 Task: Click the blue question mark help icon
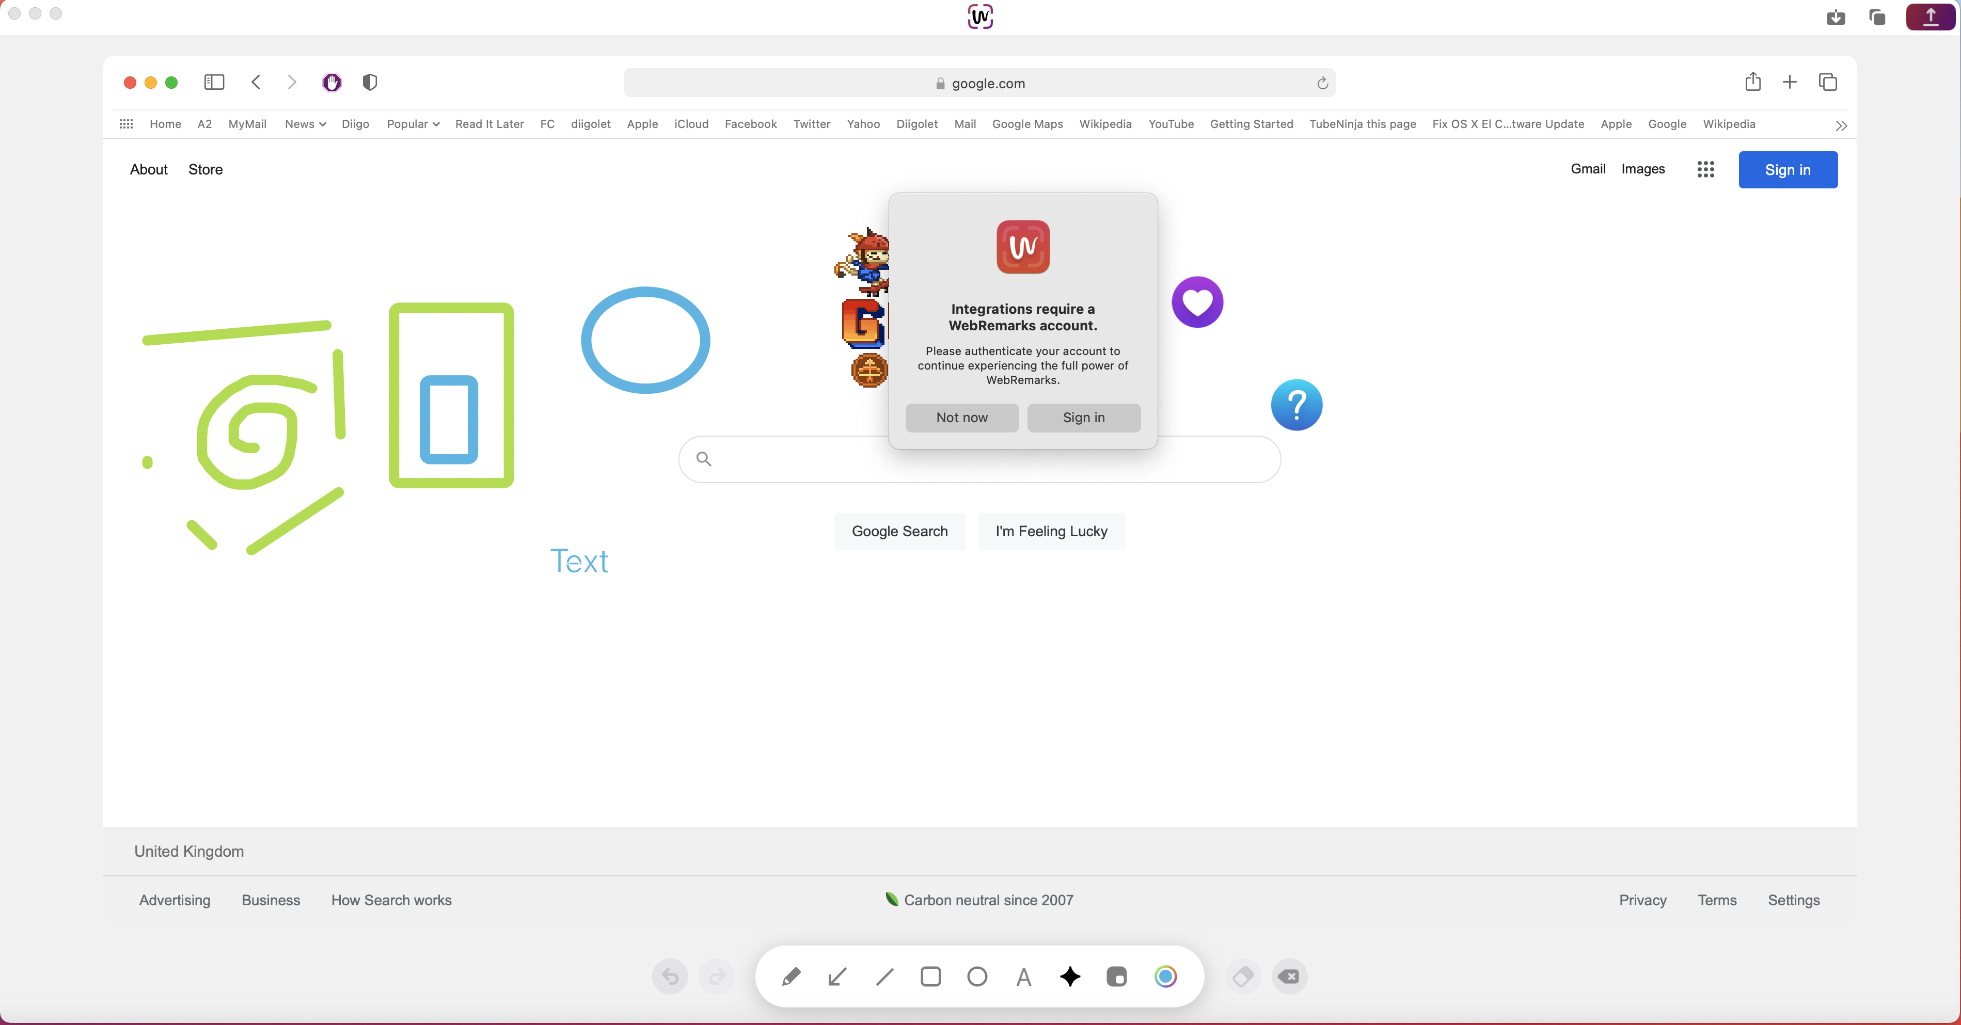[1296, 405]
